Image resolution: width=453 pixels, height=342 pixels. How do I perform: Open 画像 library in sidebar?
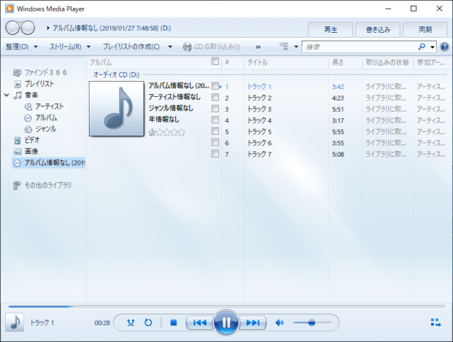click(x=31, y=151)
